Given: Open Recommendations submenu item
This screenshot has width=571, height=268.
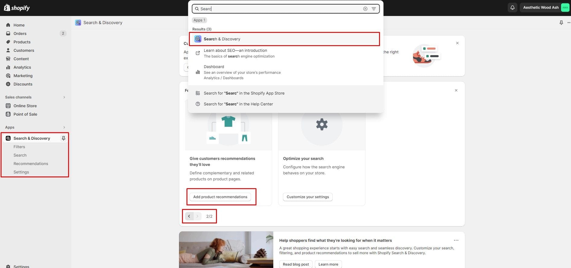Looking at the screenshot, I should 31,164.
